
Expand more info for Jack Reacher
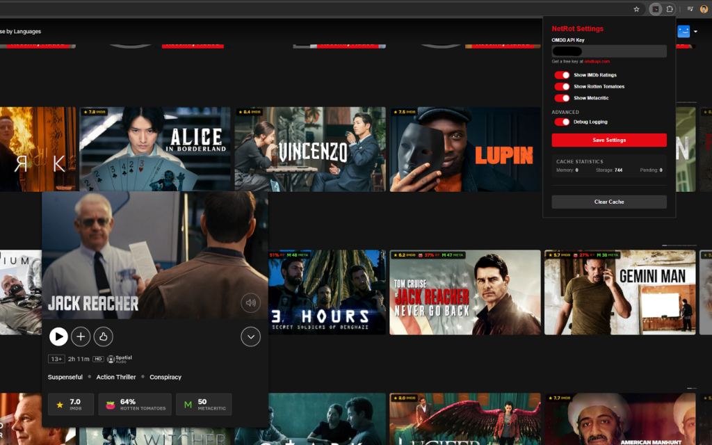coord(250,337)
